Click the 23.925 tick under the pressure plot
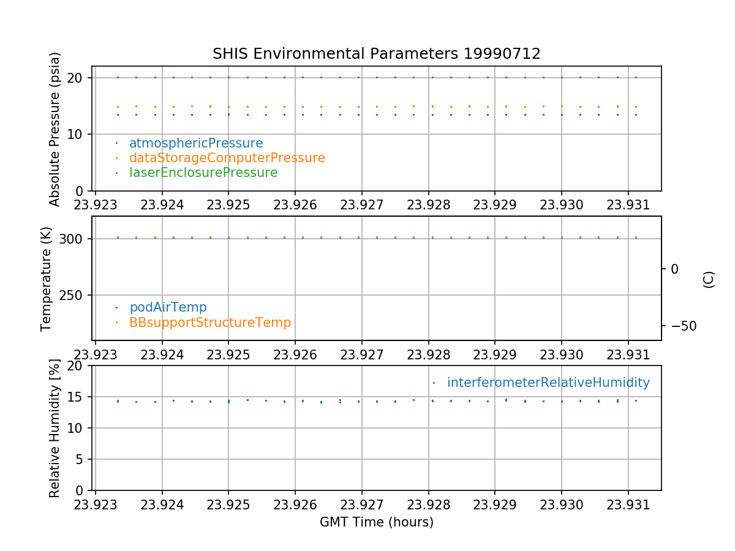 (228, 204)
